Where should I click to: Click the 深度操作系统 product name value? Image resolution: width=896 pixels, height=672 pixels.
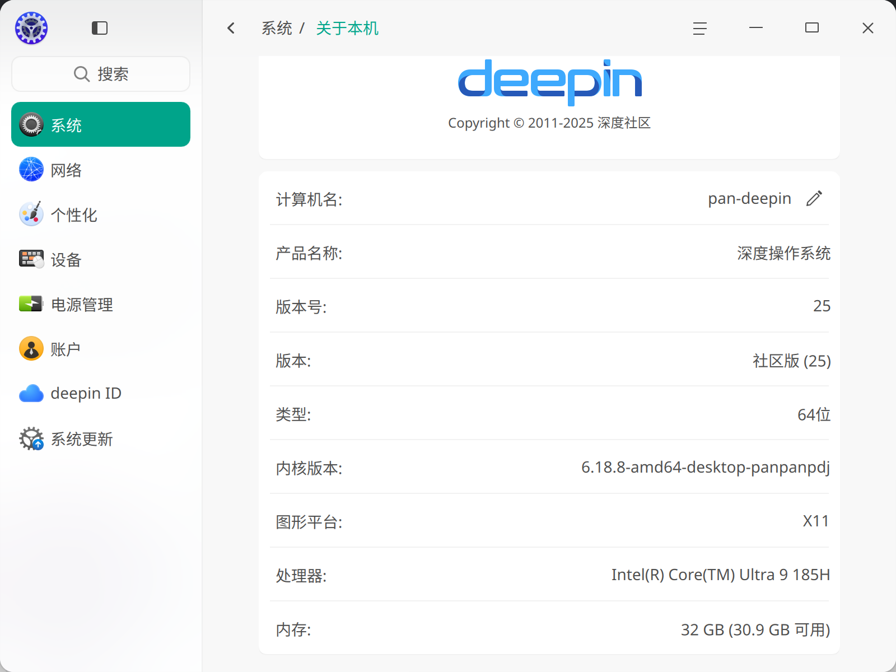pyautogui.click(x=783, y=253)
